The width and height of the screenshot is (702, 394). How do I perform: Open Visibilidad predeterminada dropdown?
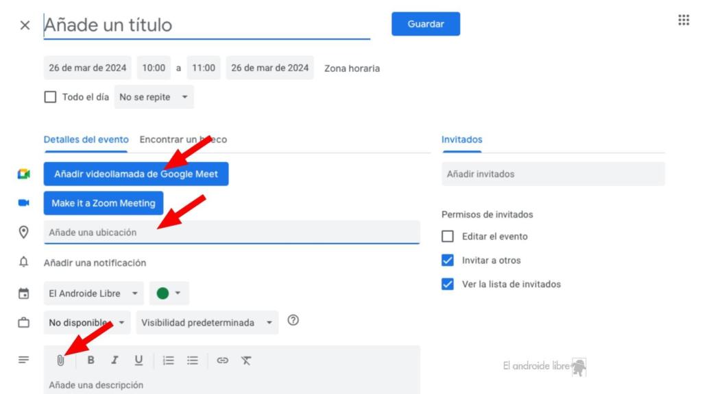tap(207, 323)
